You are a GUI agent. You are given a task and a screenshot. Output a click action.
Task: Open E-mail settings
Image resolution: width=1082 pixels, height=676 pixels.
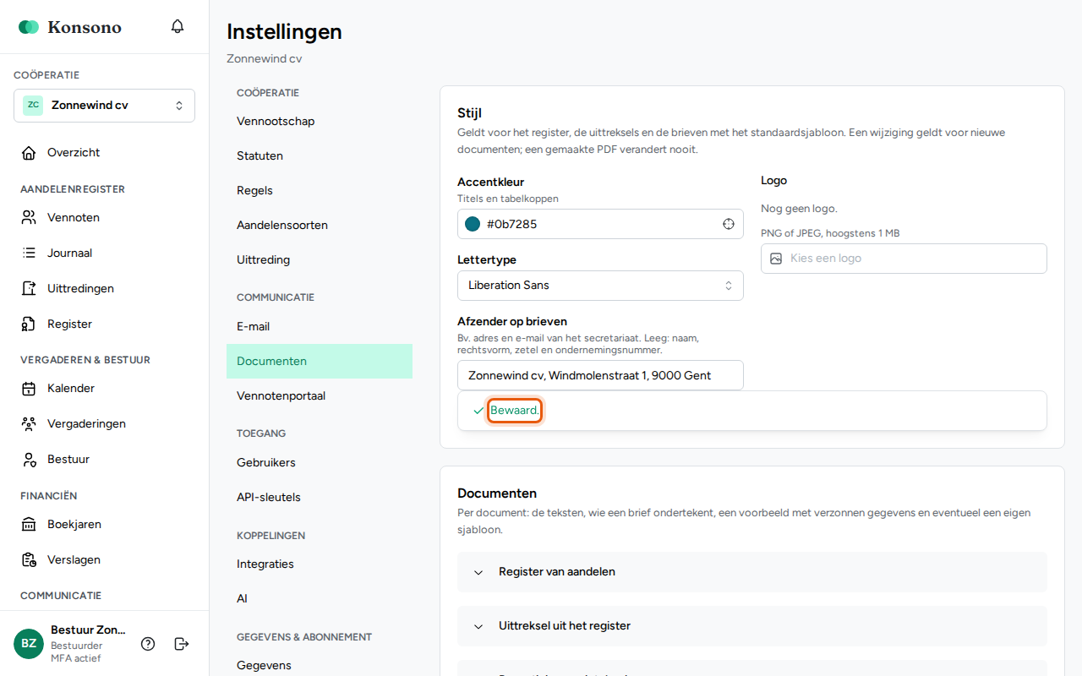pyautogui.click(x=320, y=327)
